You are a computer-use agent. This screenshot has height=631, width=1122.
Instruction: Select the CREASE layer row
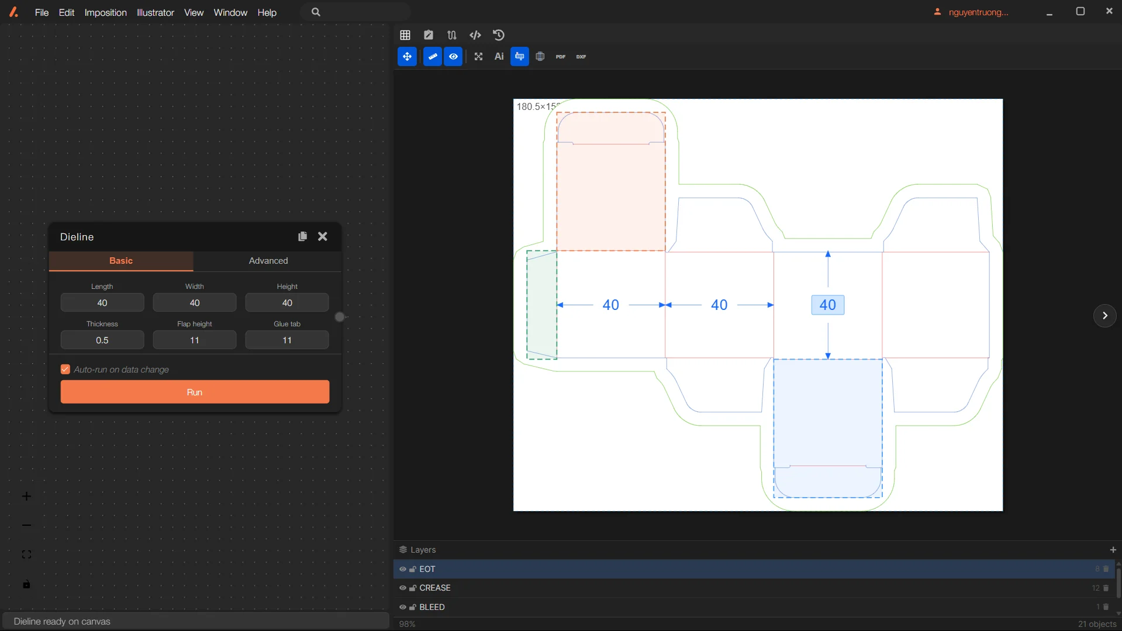pos(754,588)
